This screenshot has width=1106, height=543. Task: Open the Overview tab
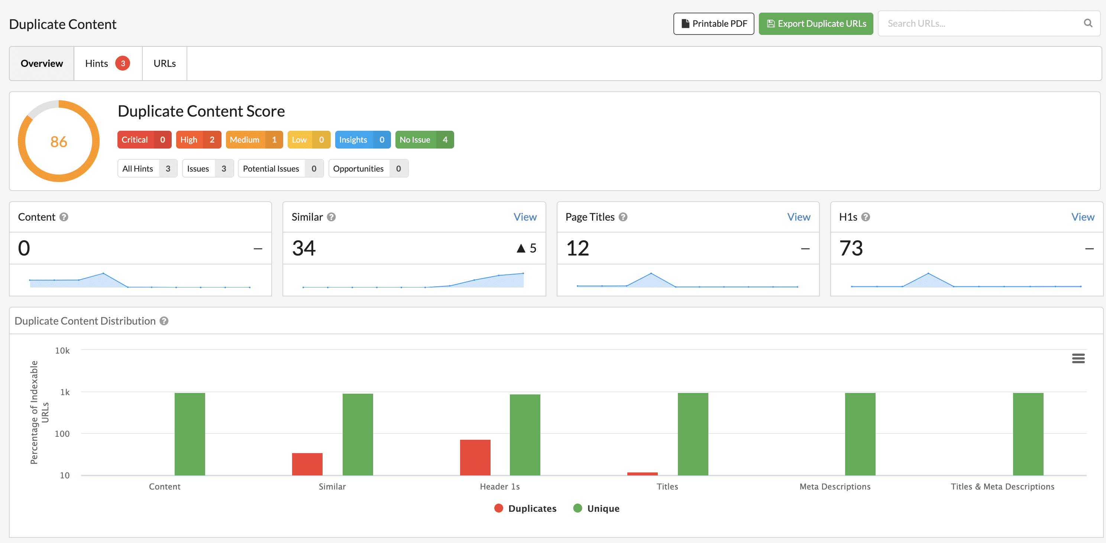(x=42, y=64)
